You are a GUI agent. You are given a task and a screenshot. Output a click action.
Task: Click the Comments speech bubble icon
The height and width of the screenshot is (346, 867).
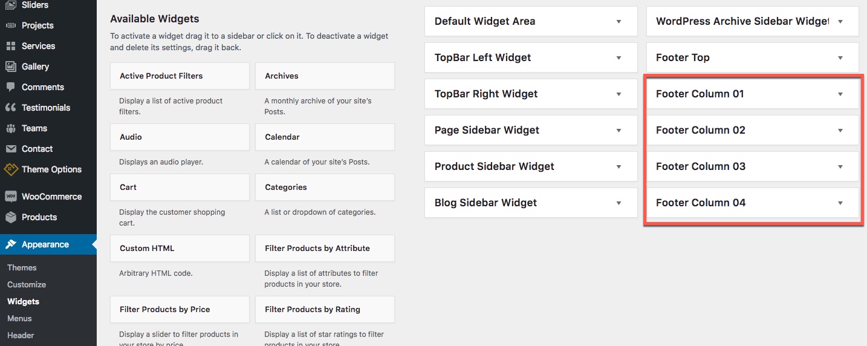tap(10, 87)
